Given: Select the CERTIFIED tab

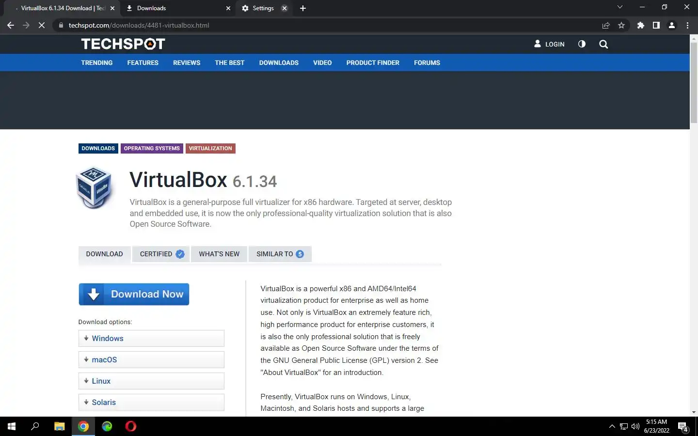Looking at the screenshot, I should coord(161,254).
